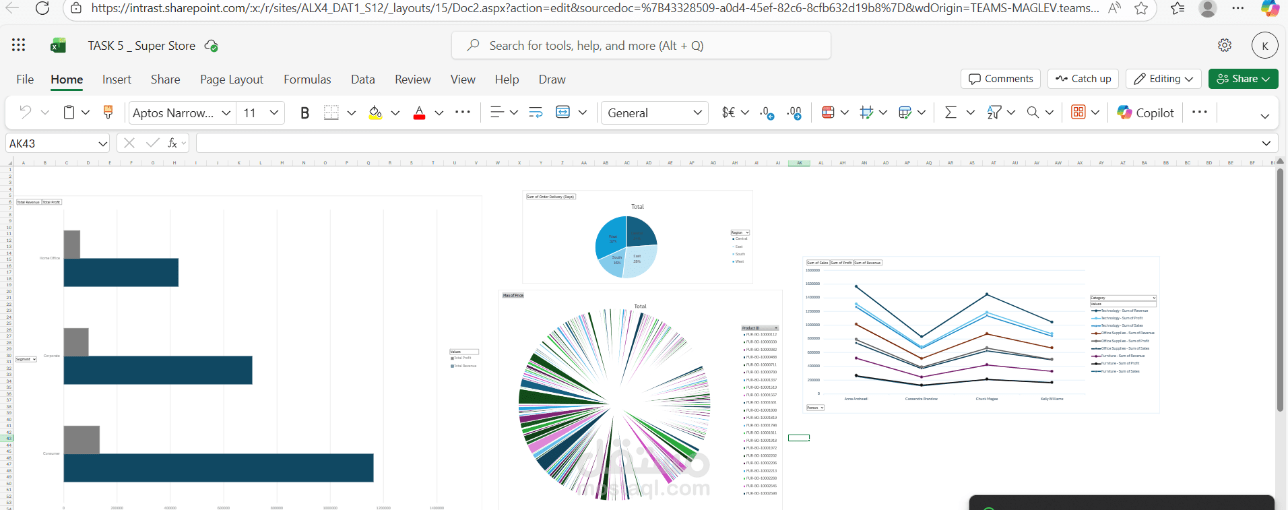Click the Find magnifier icon in ribbon
1288x510 pixels.
click(x=1033, y=113)
